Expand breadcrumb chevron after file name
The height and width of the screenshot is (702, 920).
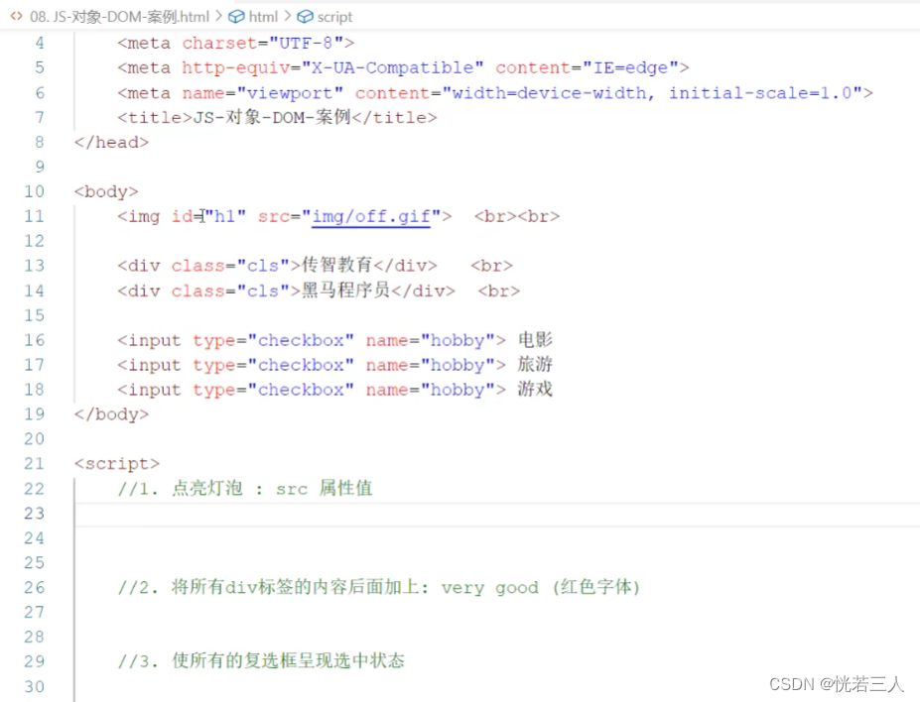click(x=219, y=17)
